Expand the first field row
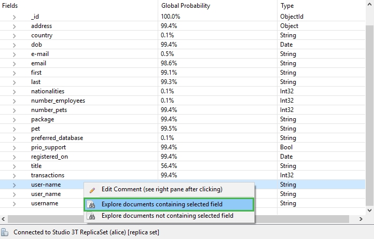Image resolution: width=374 pixels, height=239 pixels. (15, 73)
